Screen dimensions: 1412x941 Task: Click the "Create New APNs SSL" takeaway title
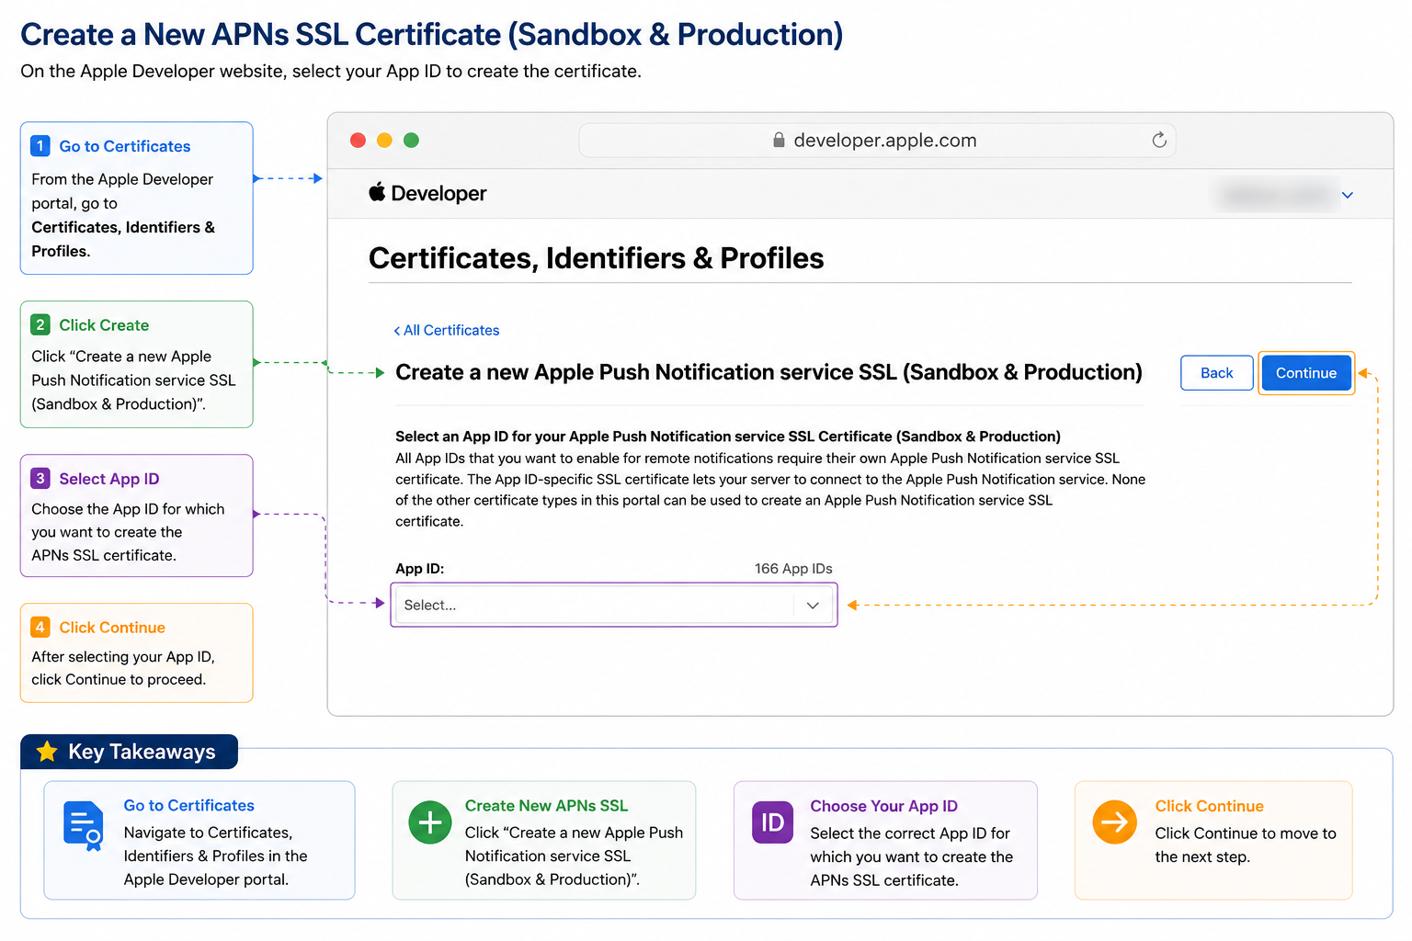546,806
